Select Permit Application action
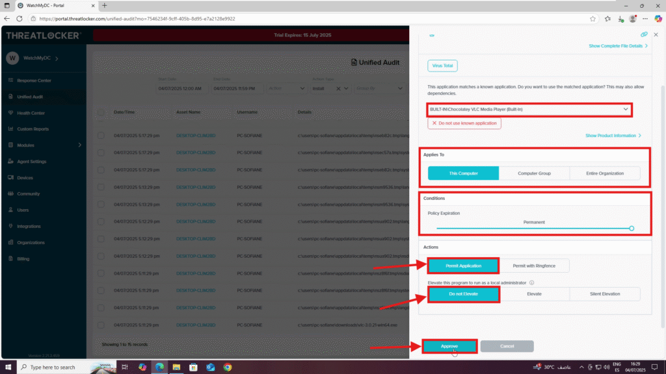The image size is (666, 374). (463, 266)
